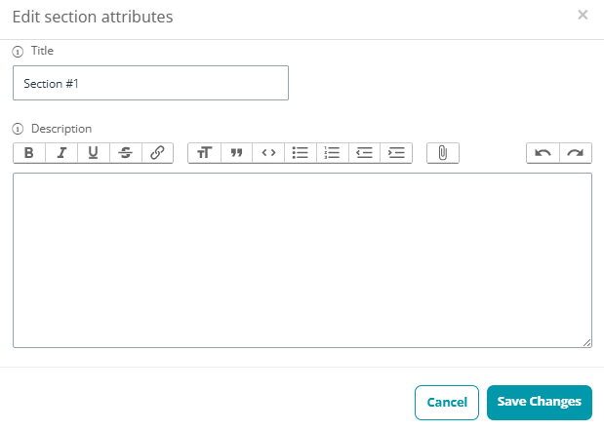
Task: Click inside the Description text area
Action: click(302, 260)
